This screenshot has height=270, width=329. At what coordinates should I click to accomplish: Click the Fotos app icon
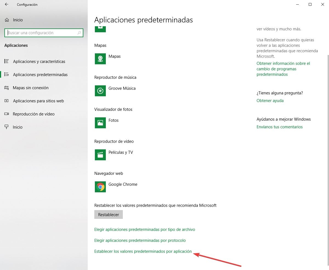point(100,123)
